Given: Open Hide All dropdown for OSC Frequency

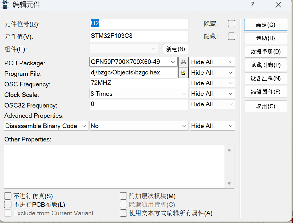Looking at the screenshot, I should pyautogui.click(x=212, y=83).
